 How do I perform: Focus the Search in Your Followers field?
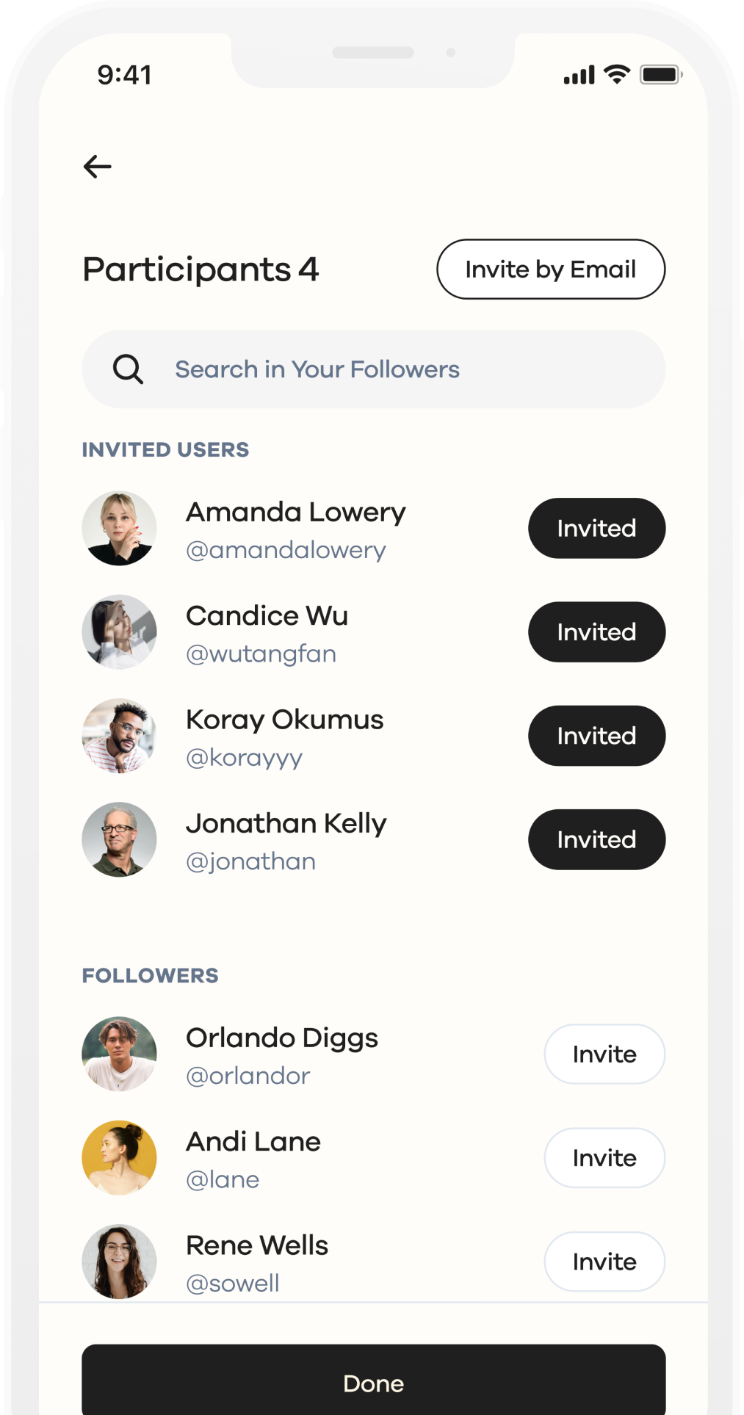pyautogui.click(x=397, y=369)
